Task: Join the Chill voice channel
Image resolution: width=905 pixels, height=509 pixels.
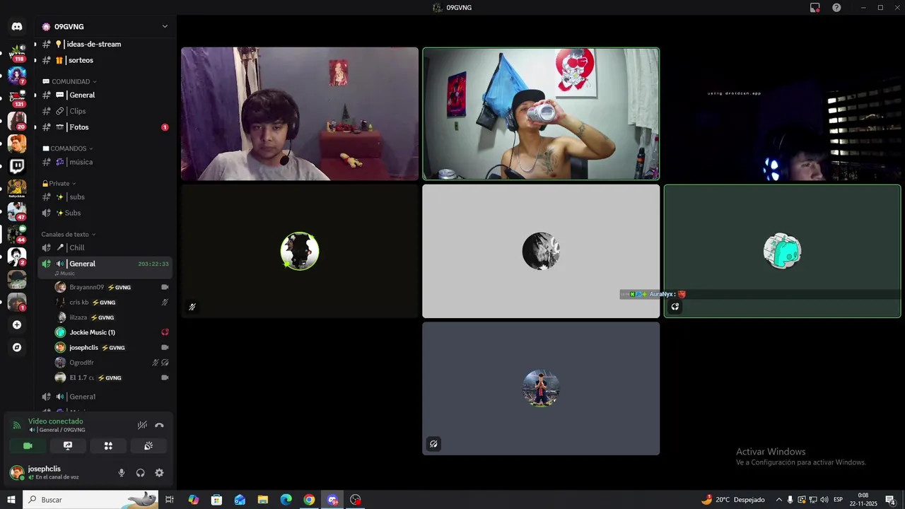Action: (105, 247)
